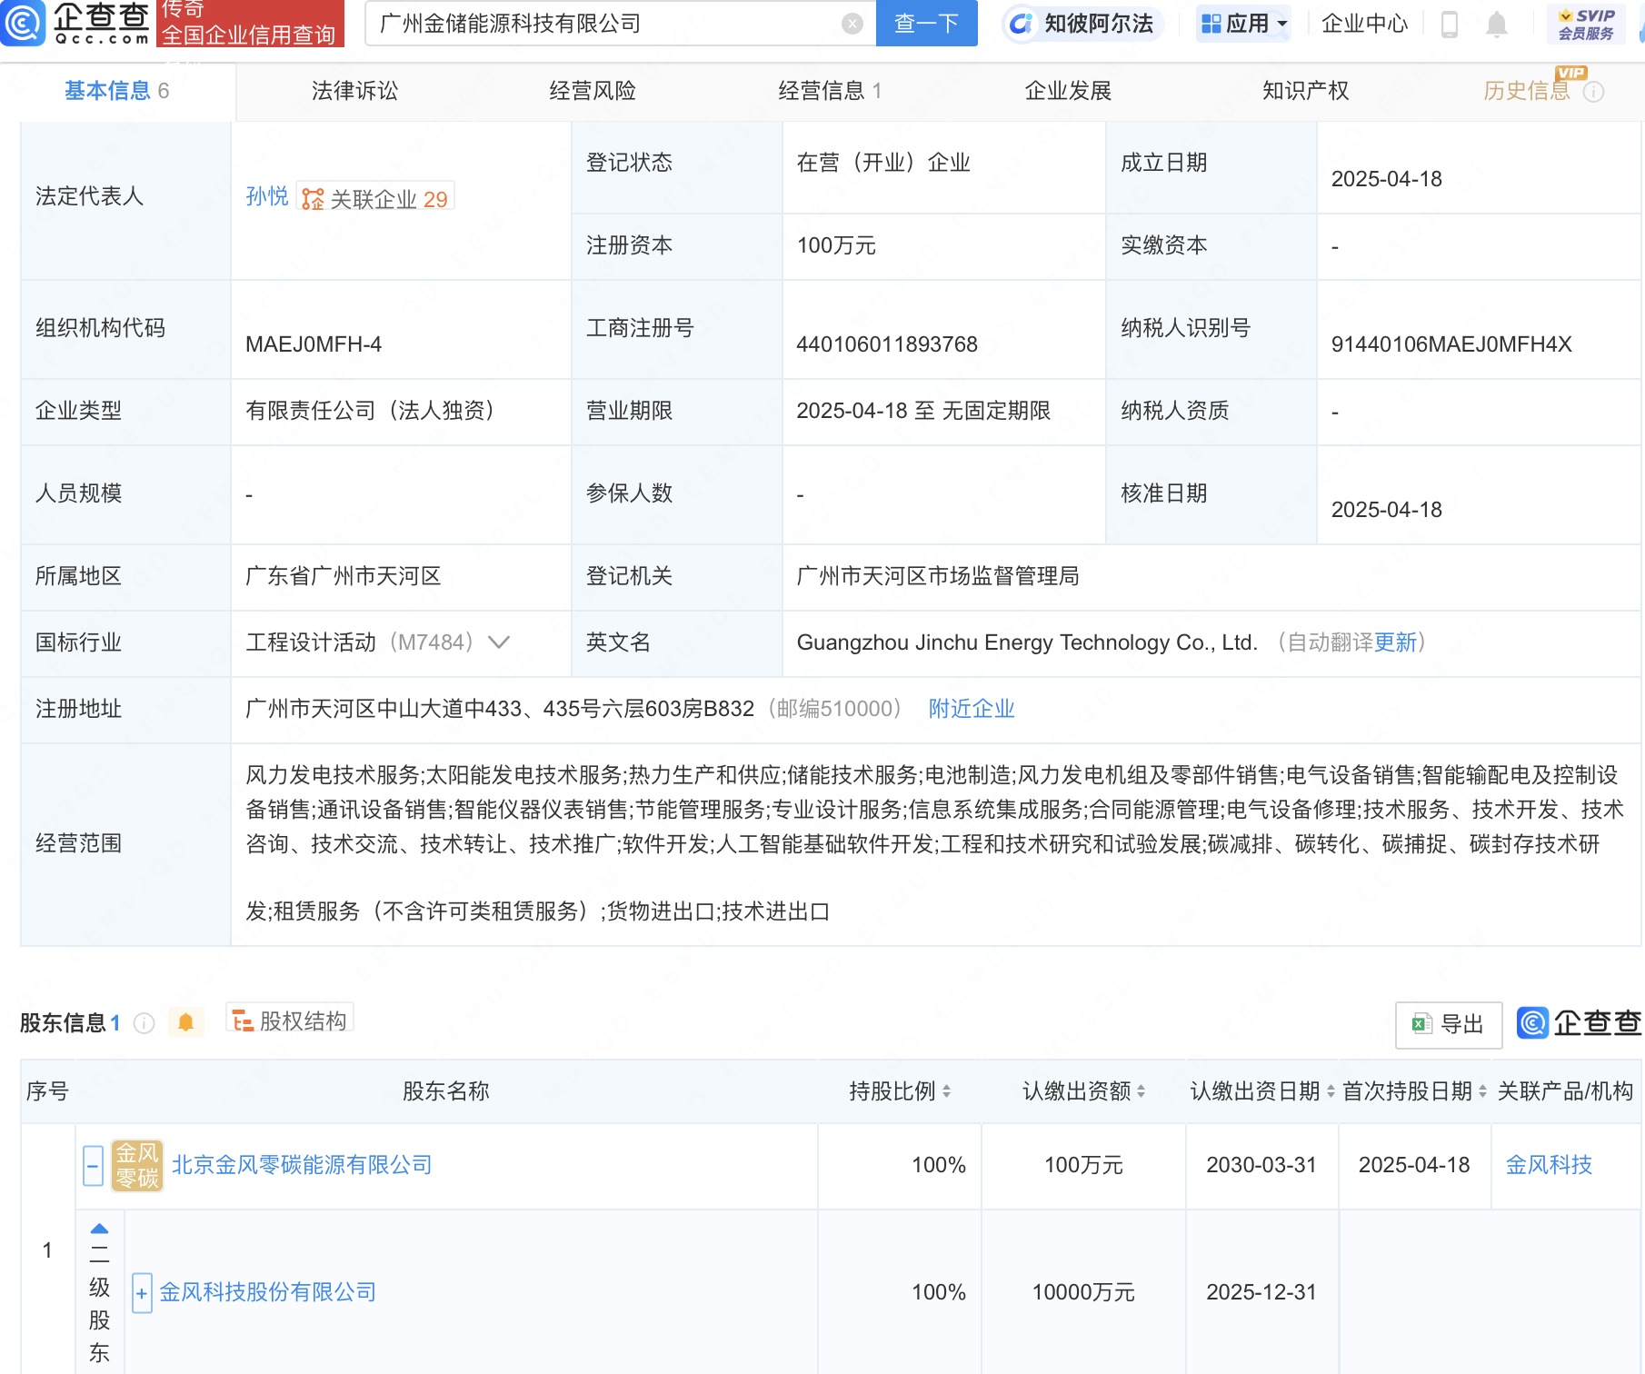
Task: Click the shareholder monitoring bell icon
Action: tap(186, 1022)
